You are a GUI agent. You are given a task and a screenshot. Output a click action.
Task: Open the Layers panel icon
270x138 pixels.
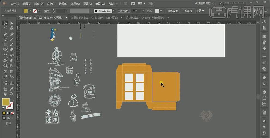(x=264, y=92)
